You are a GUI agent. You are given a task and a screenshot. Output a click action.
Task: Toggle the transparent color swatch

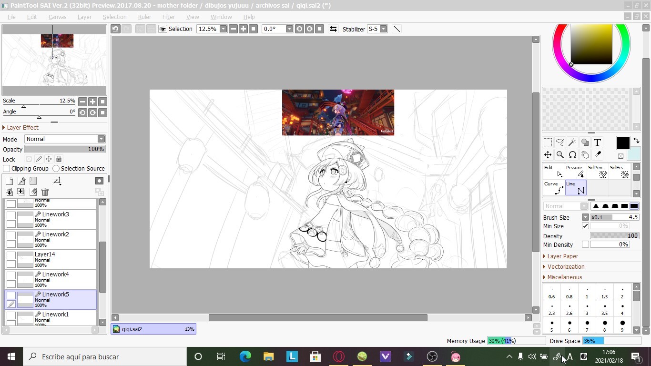tap(620, 156)
